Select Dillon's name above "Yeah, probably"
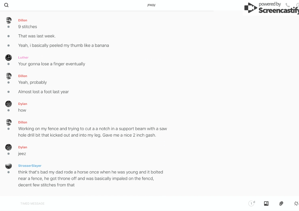Viewport: 299px width, 211px height. (x=23, y=76)
